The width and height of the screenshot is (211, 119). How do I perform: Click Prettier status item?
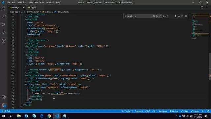pos(195,111)
